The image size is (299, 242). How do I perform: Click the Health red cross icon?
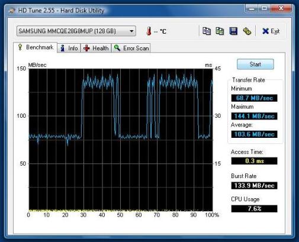(86, 48)
